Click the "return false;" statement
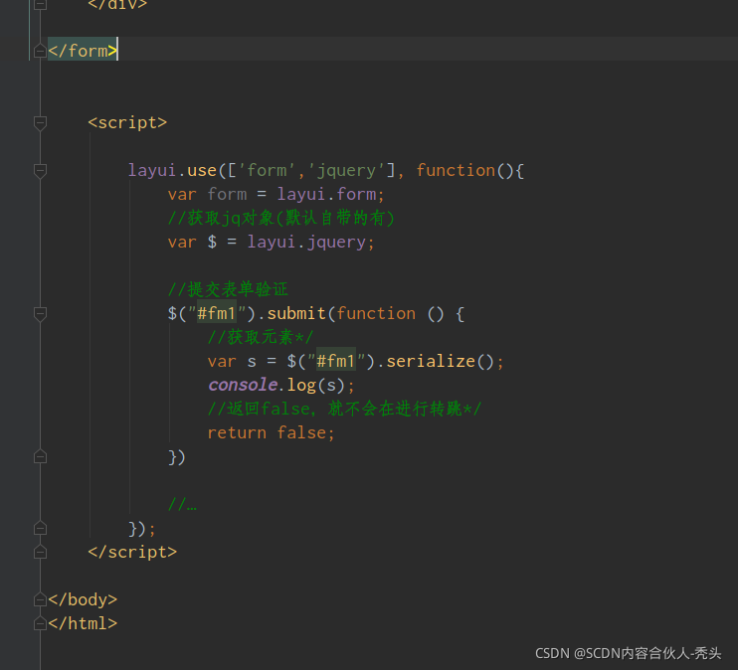The image size is (738, 670). click(272, 432)
